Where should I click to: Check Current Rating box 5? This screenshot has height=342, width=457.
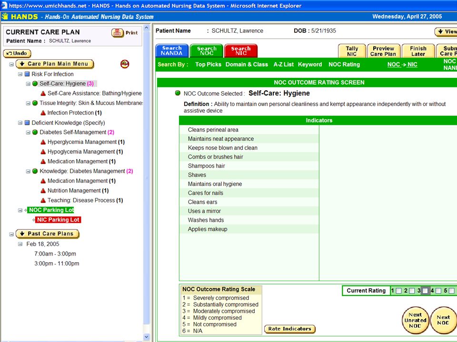pyautogui.click(x=451, y=291)
